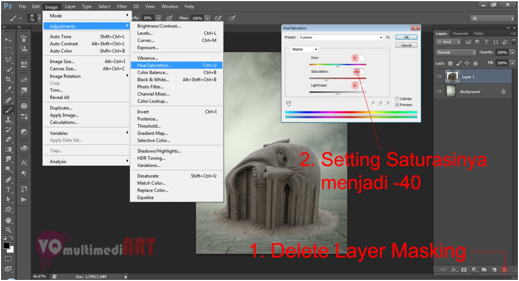Open the brush preset picker dropdown
Viewport: 519px width, 281px height.
[x=39, y=18]
